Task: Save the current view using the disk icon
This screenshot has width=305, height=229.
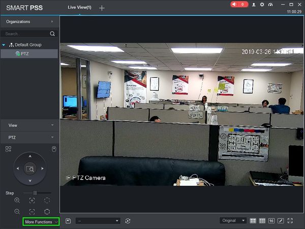Action: (68, 221)
